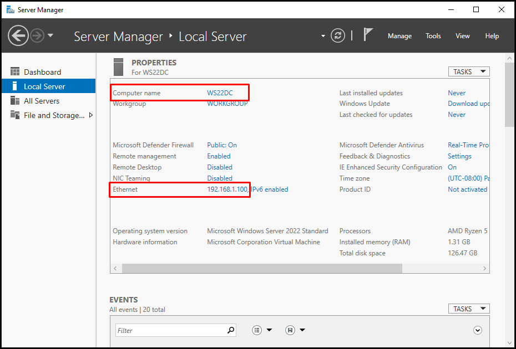Open the Properties TASKS dropdown
Image resolution: width=516 pixels, height=349 pixels.
click(x=469, y=71)
